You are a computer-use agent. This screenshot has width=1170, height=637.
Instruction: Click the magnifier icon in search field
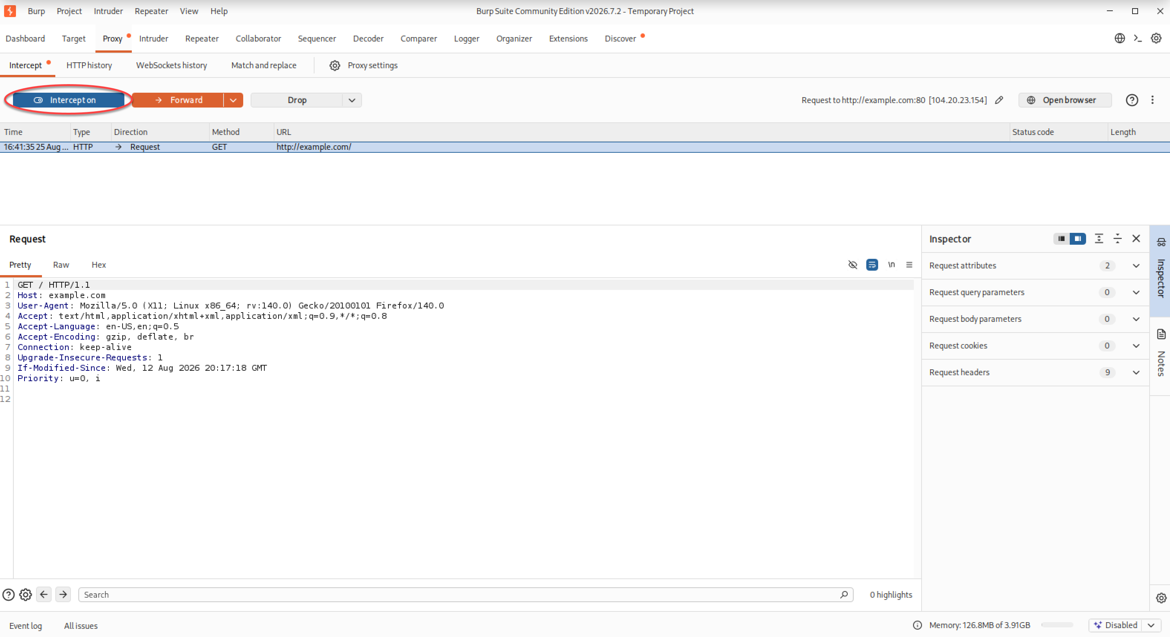[x=844, y=595]
